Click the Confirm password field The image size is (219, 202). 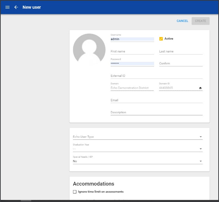coord(181,64)
